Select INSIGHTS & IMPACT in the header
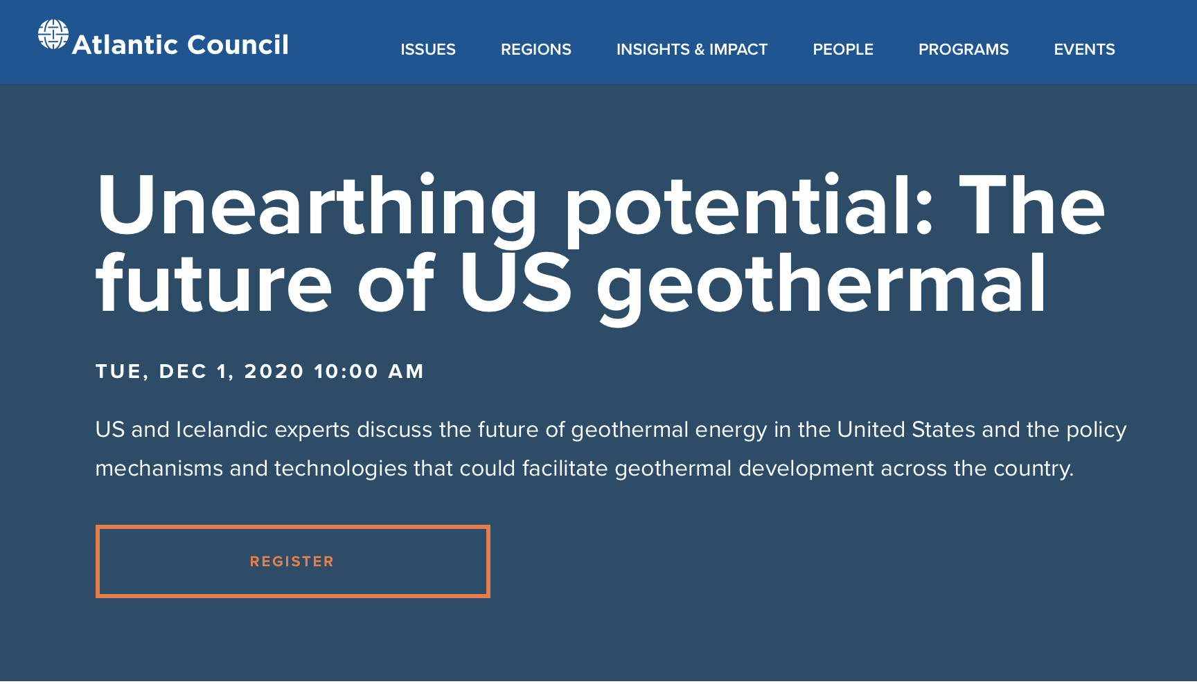The image size is (1197, 684). click(x=692, y=49)
